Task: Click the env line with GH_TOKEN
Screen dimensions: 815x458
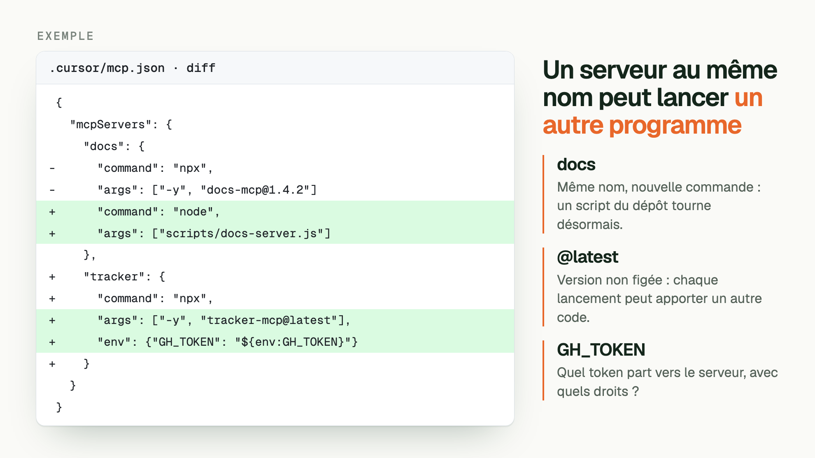Action: tap(275, 342)
